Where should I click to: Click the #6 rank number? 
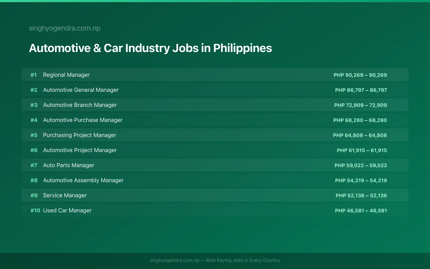pyautogui.click(x=34, y=150)
